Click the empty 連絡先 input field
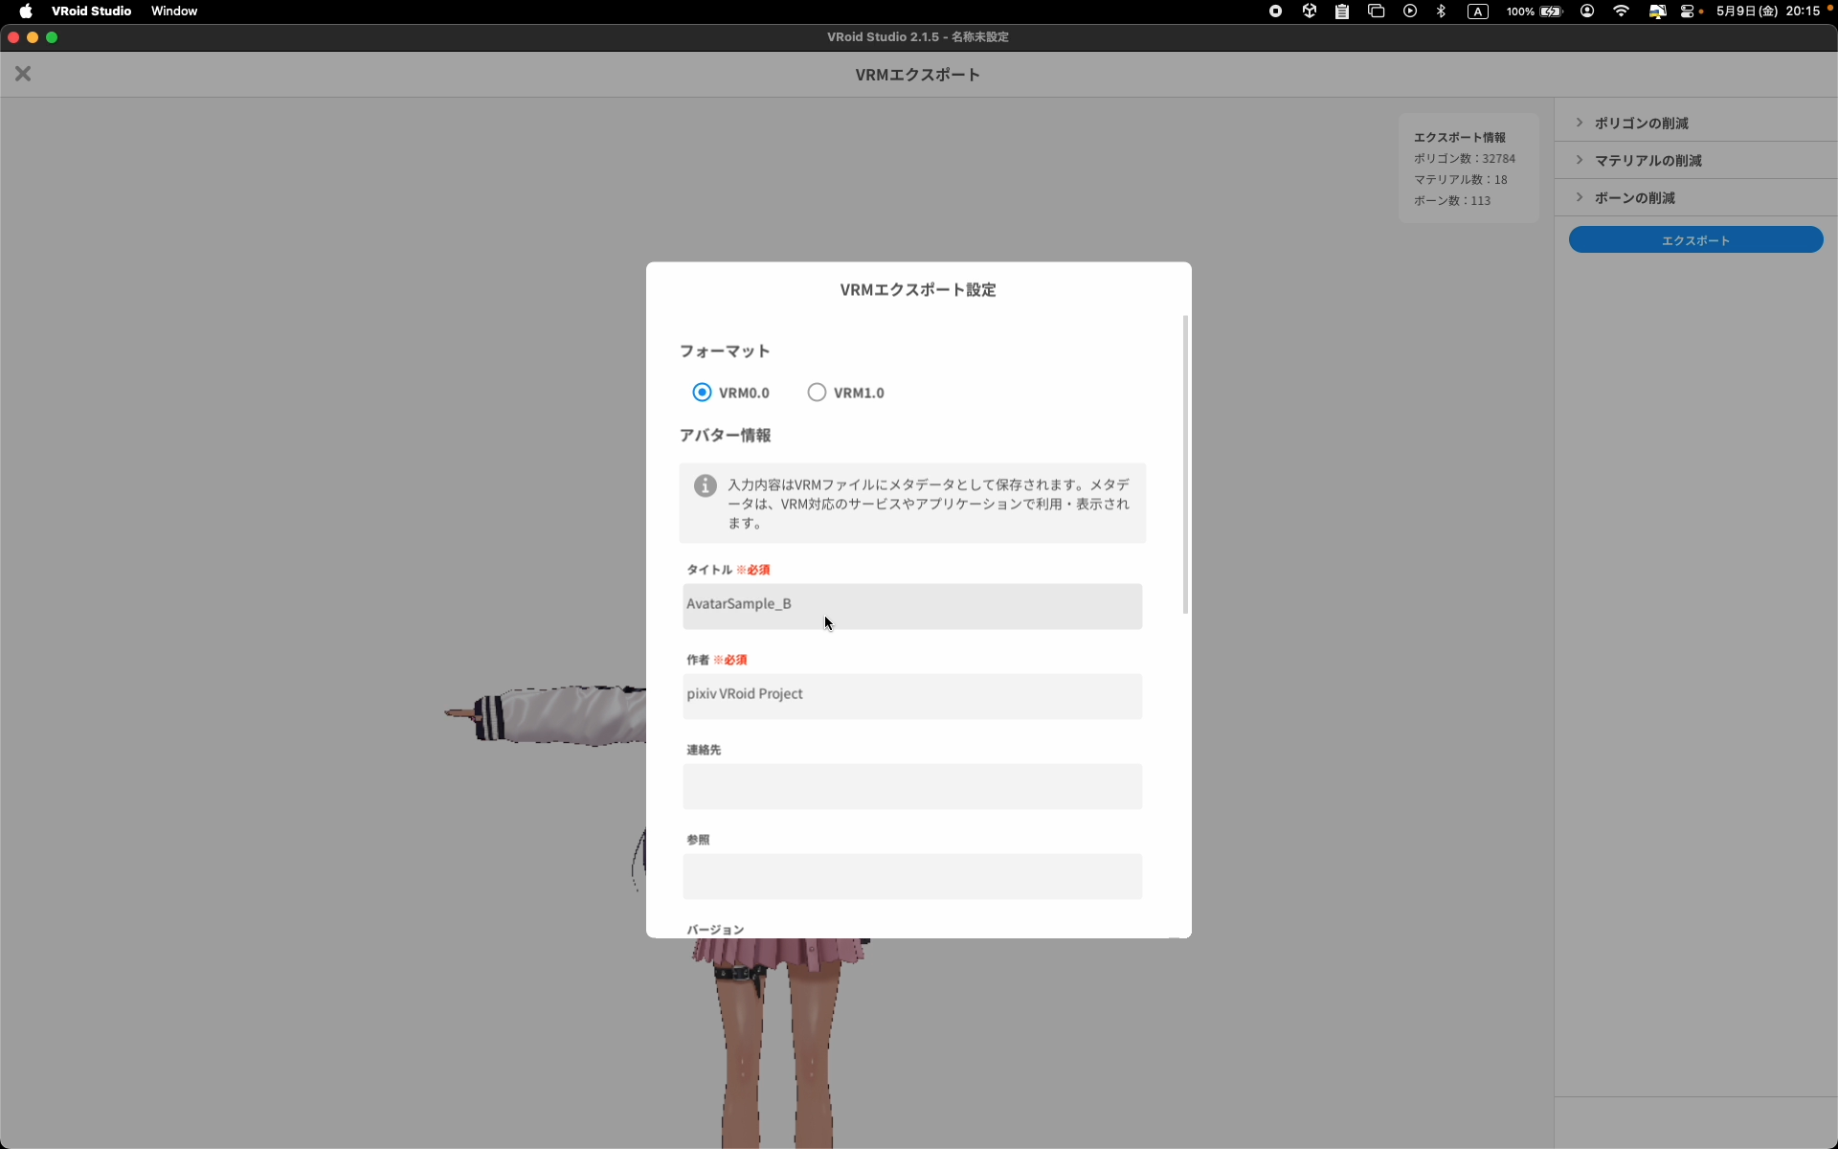This screenshot has height=1149, width=1838. pos(912,786)
